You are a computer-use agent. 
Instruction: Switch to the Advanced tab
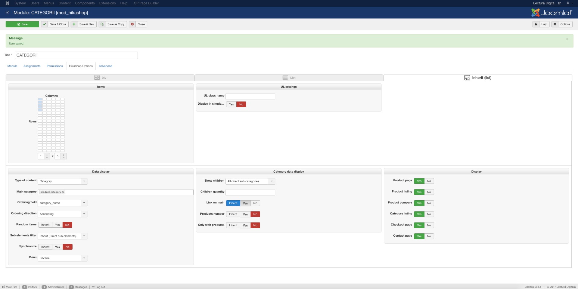[x=105, y=66]
